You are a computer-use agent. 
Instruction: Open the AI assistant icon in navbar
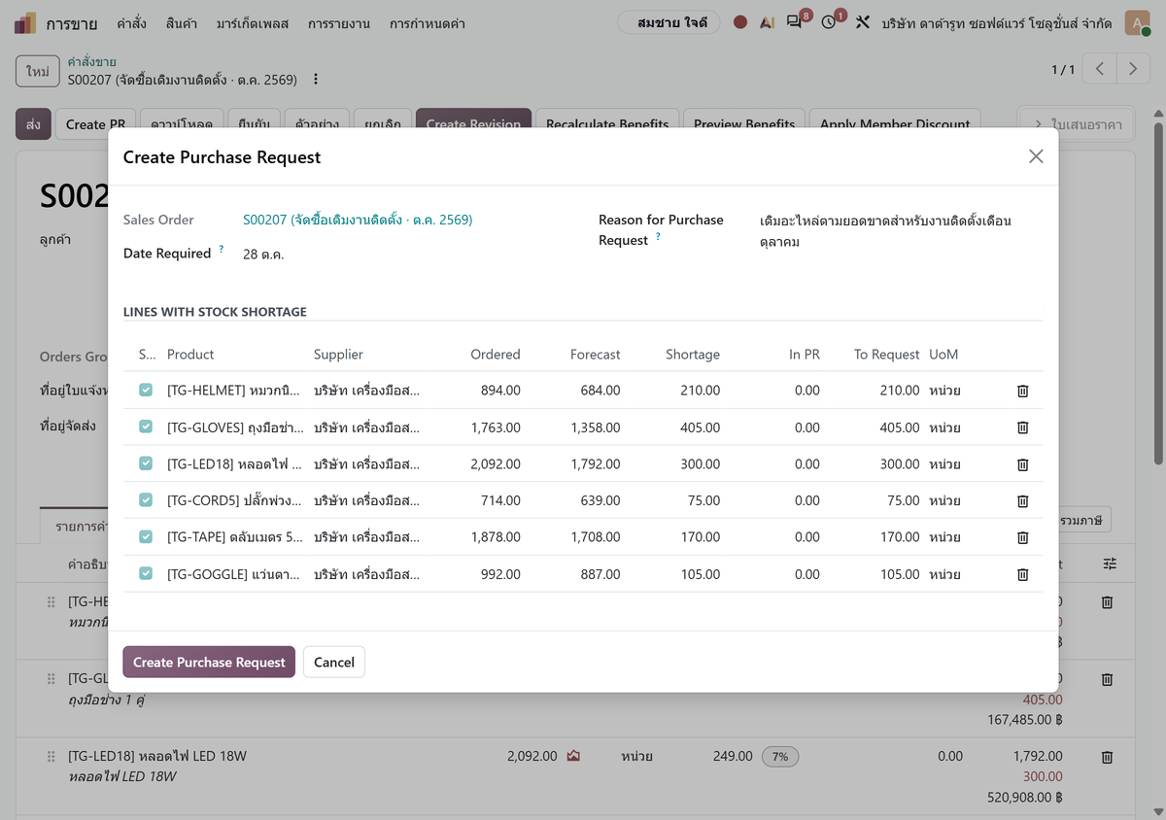[x=768, y=22]
